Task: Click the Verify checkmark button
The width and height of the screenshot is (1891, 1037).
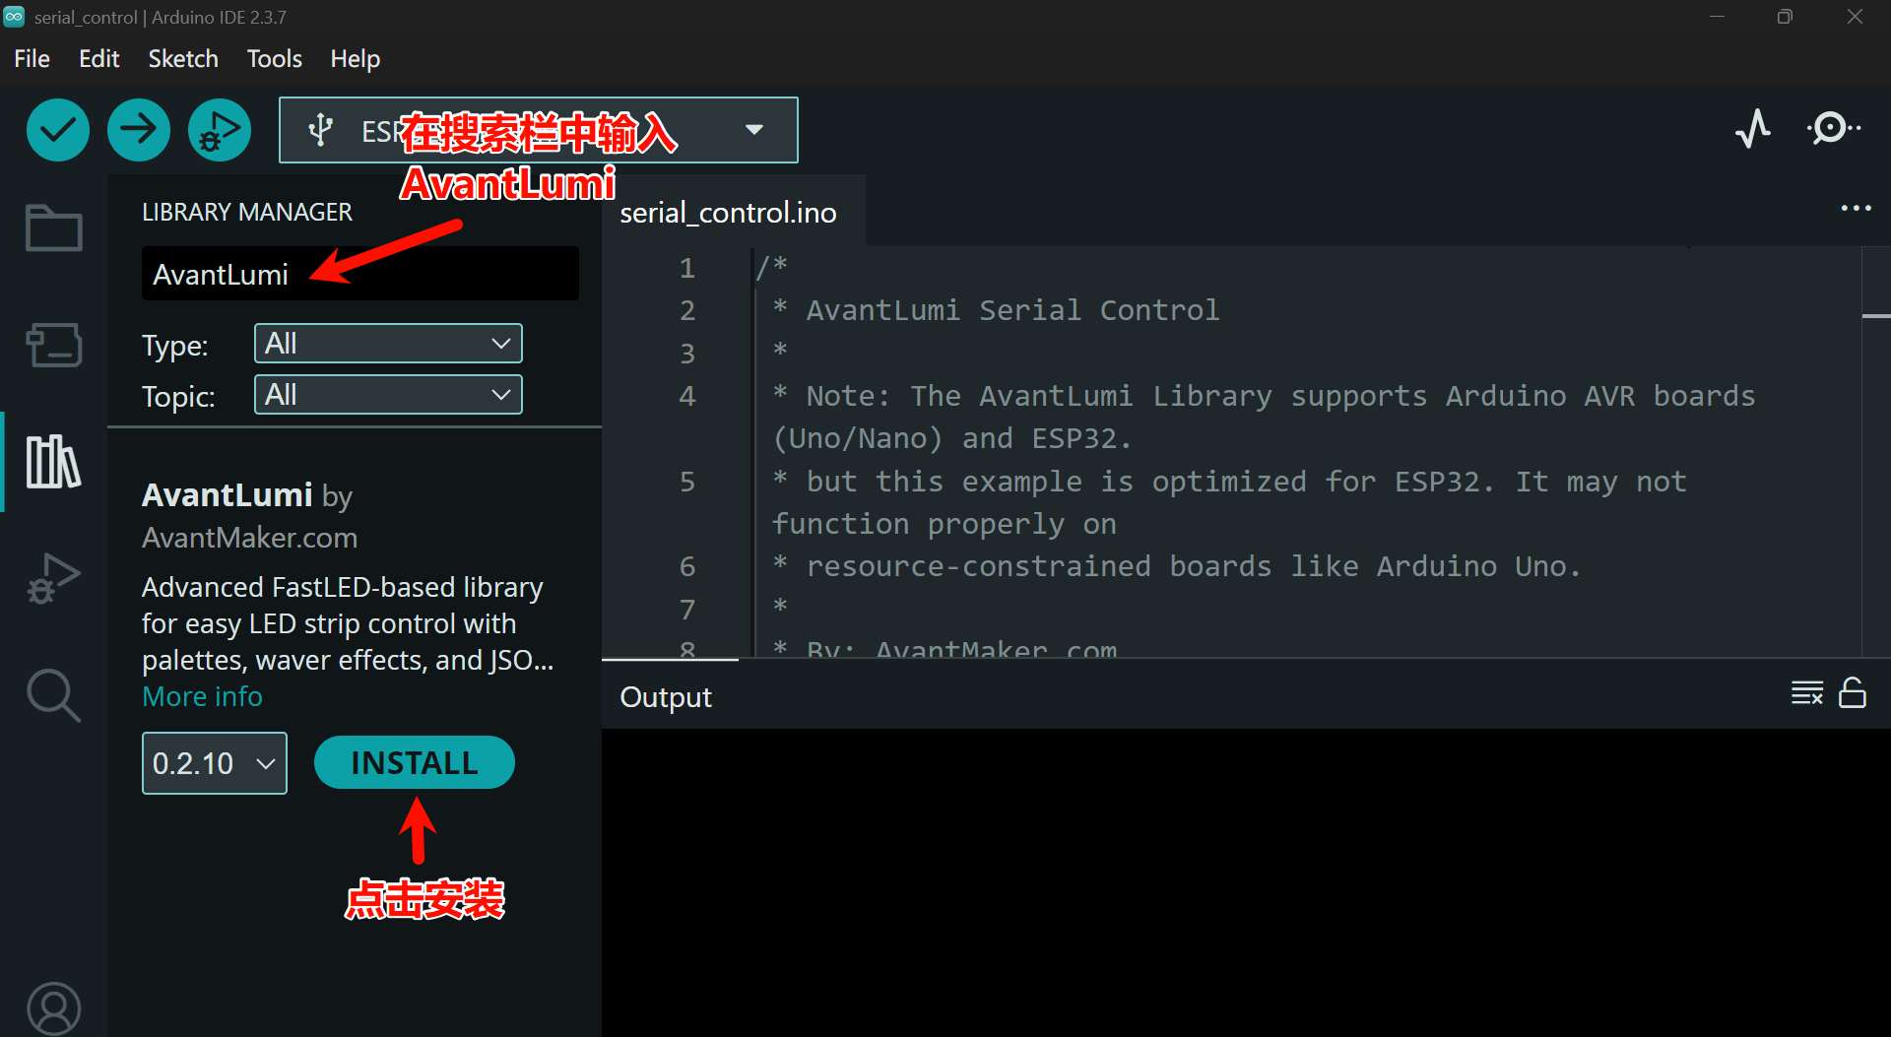Action: (58, 130)
